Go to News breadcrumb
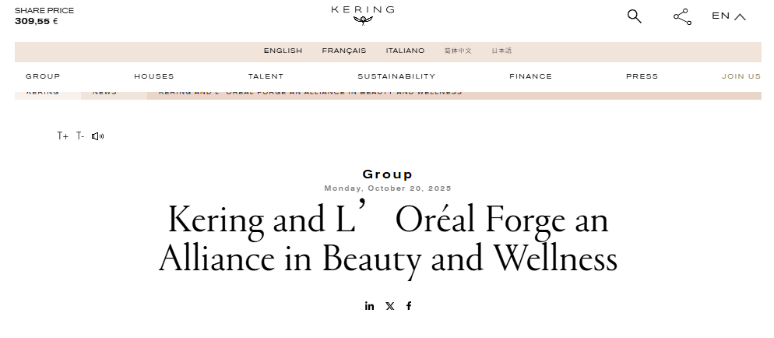Screen dimensions: 774x338 point(104,93)
